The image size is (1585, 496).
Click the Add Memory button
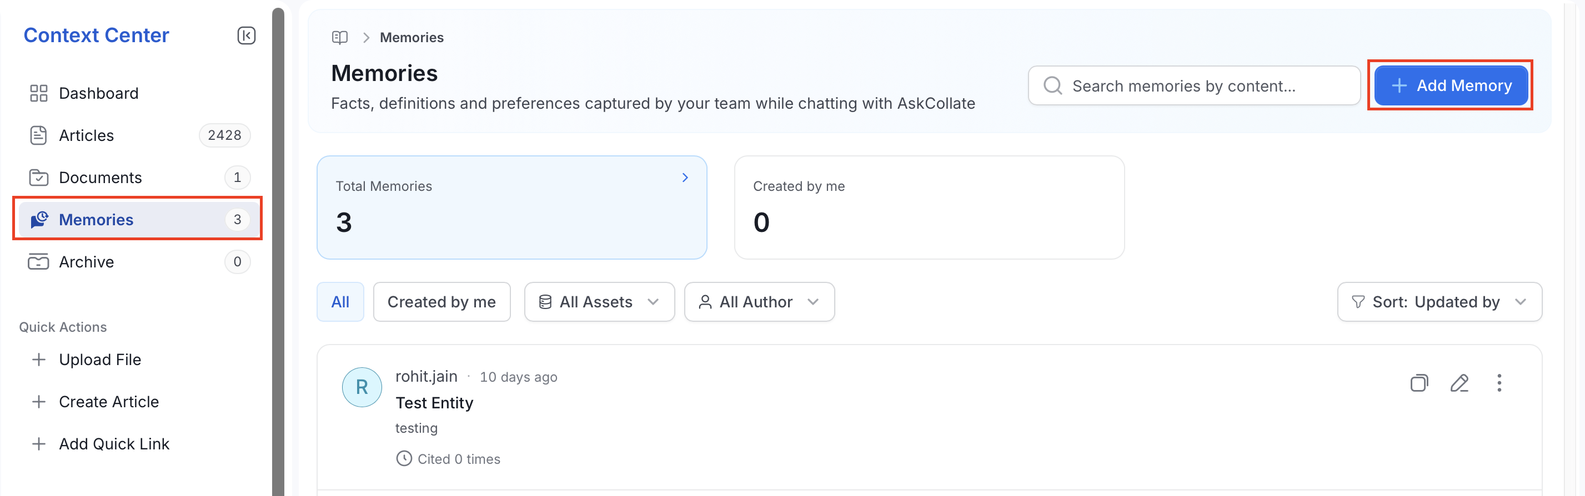pyautogui.click(x=1451, y=85)
